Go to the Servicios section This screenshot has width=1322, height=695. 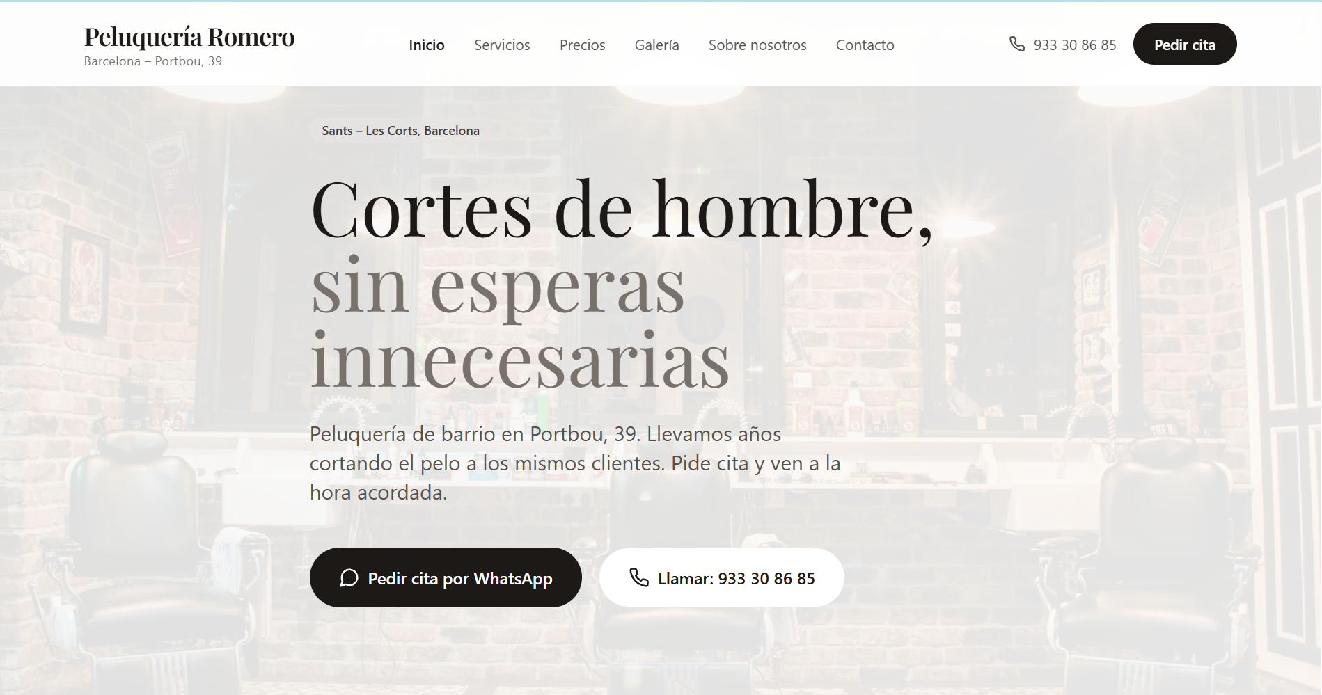(x=502, y=45)
